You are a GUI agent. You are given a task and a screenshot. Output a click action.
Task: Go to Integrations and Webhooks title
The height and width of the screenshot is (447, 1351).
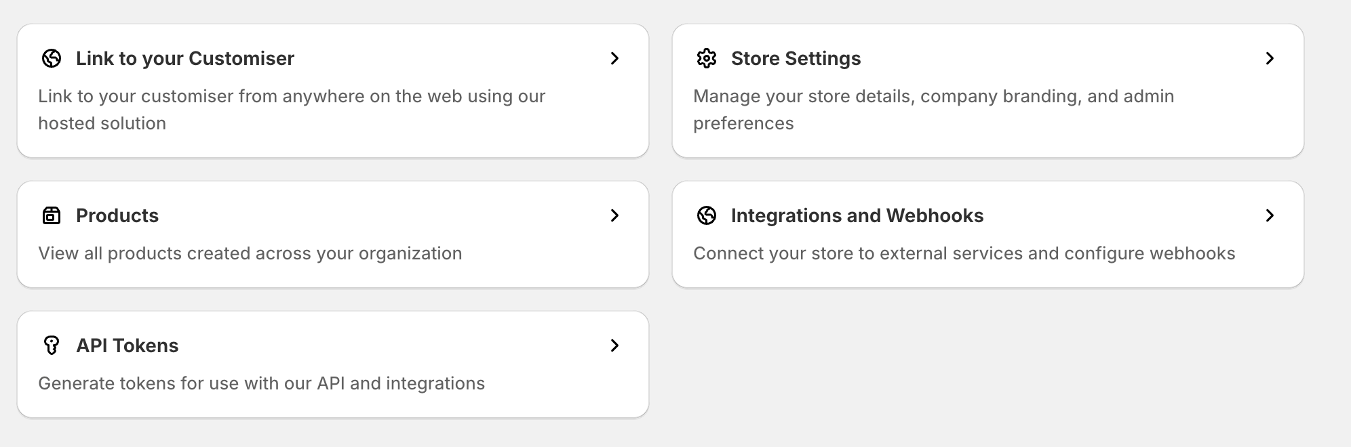[857, 215]
